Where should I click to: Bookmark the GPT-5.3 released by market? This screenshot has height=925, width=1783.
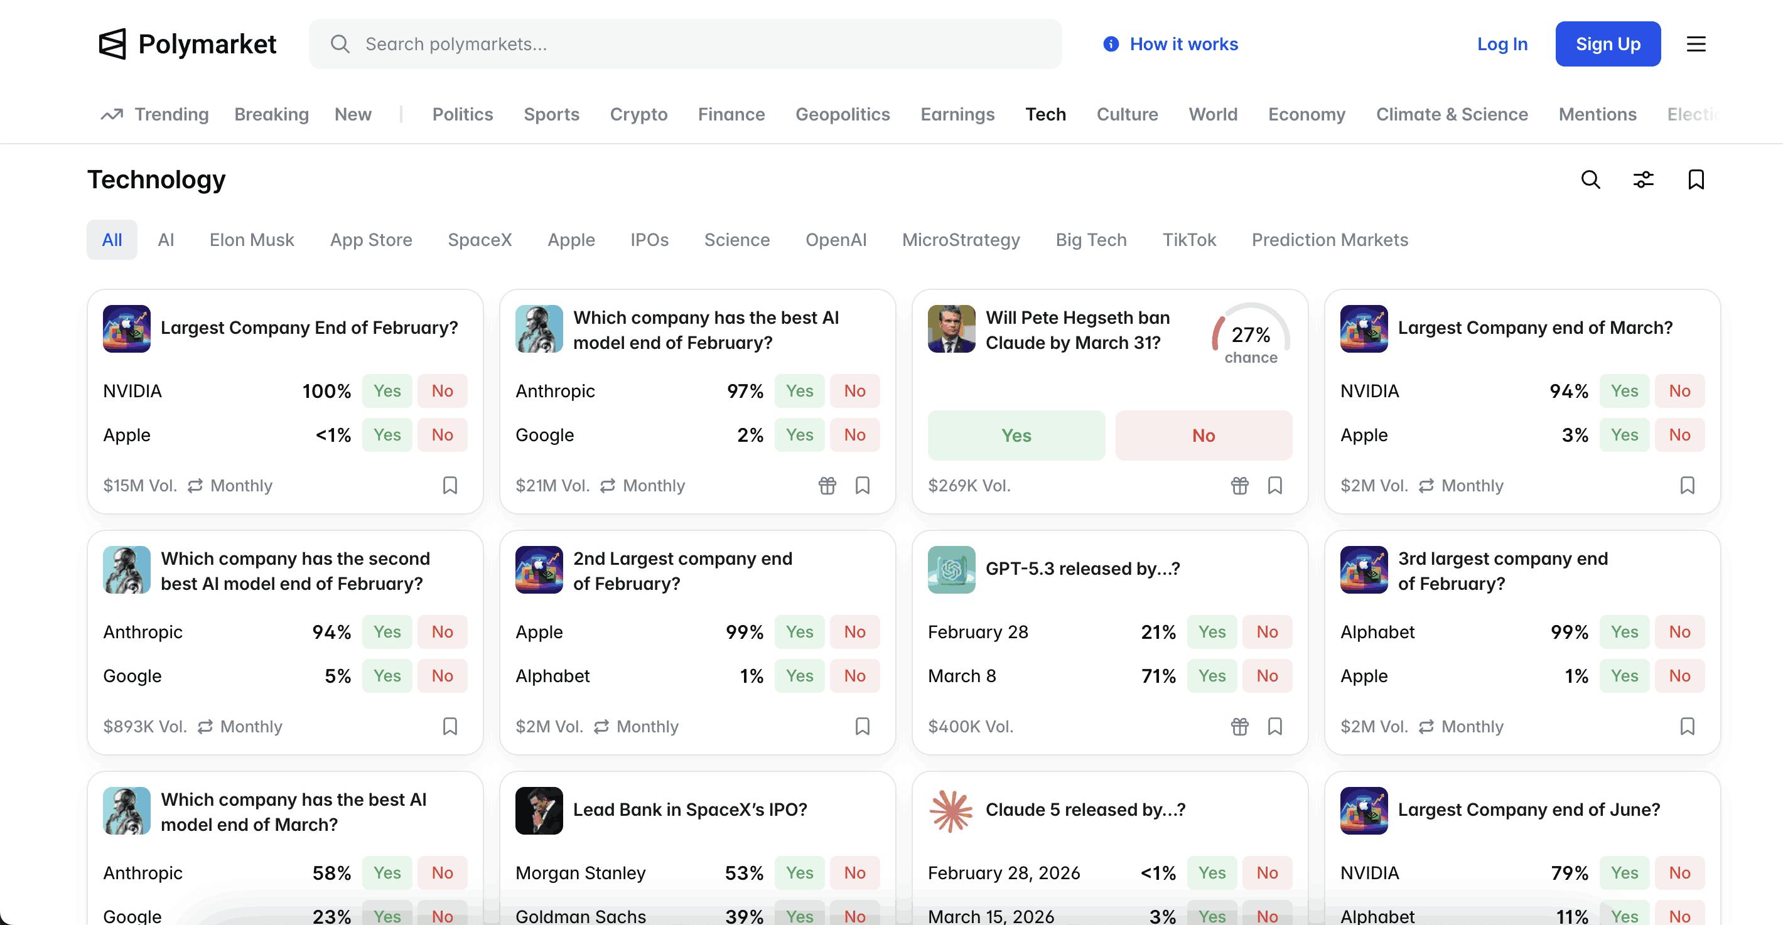click(1275, 725)
